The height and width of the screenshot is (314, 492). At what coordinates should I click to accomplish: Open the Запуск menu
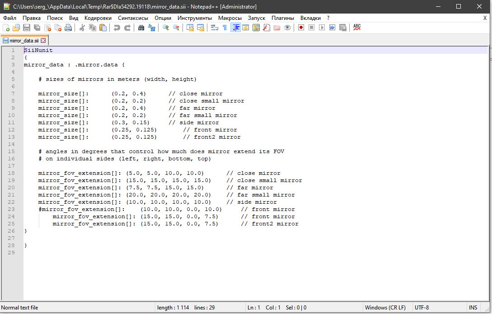point(256,18)
